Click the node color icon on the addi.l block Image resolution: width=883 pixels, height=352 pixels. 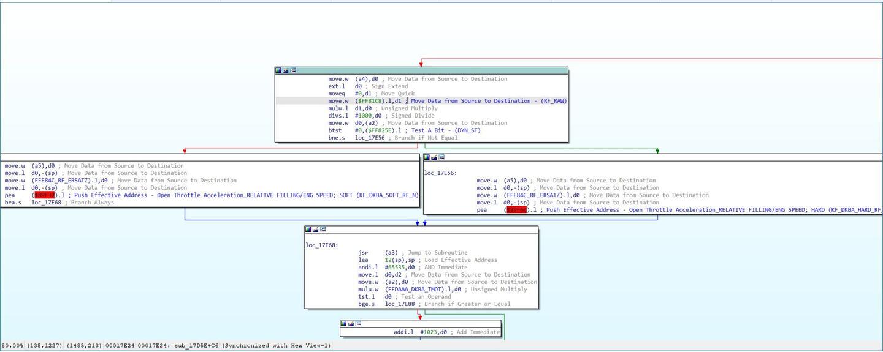point(343,323)
